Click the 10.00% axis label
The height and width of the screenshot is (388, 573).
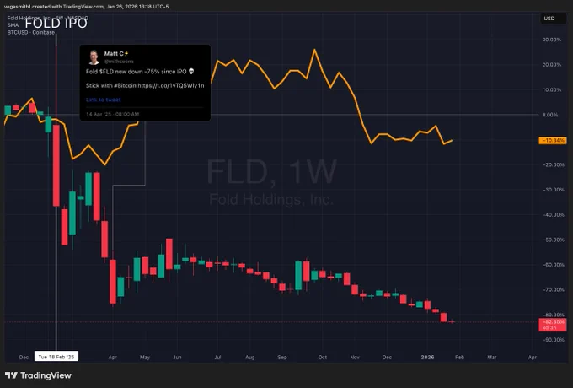point(551,89)
